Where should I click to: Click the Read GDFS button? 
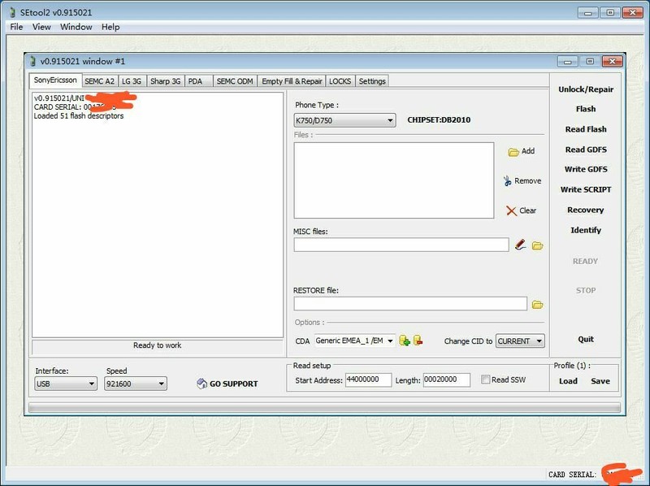(x=586, y=150)
